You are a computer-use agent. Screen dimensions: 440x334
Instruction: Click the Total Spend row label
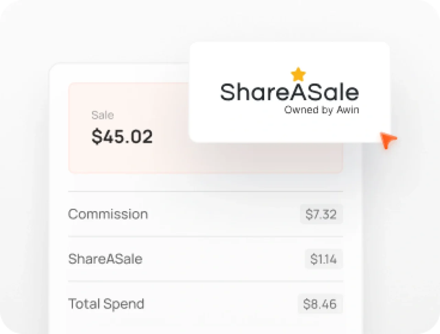[x=106, y=304]
